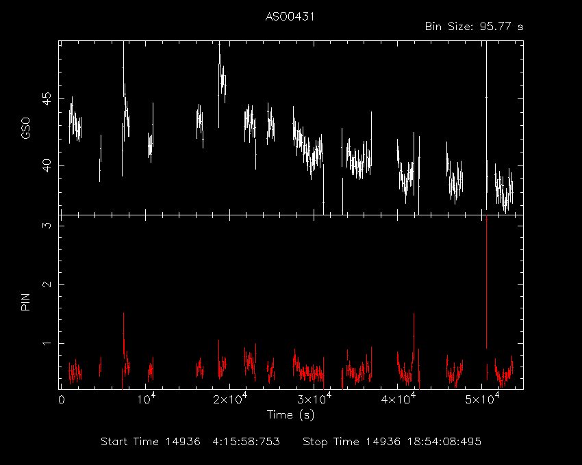Click the 0 tick label on the time axis
582x465 pixels.
(62, 400)
